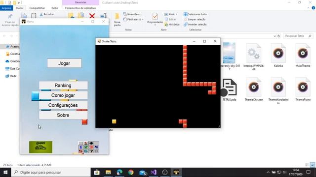Collapse the ribbon with the chevron
Viewport: 316px width, 177px height.
tap(308, 8)
